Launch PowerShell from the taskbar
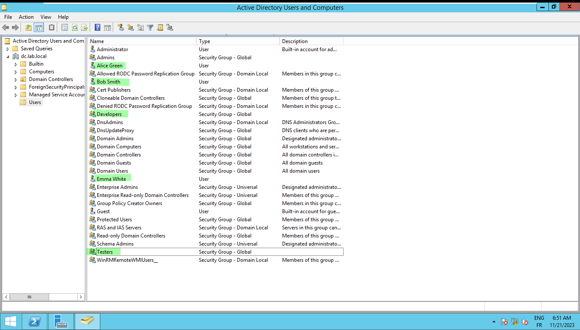The height and width of the screenshot is (330, 580). click(x=34, y=321)
